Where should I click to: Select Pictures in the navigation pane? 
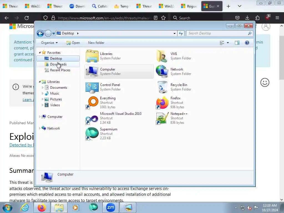click(x=56, y=99)
